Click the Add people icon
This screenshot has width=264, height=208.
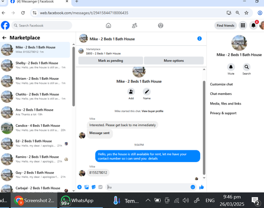click(x=131, y=92)
